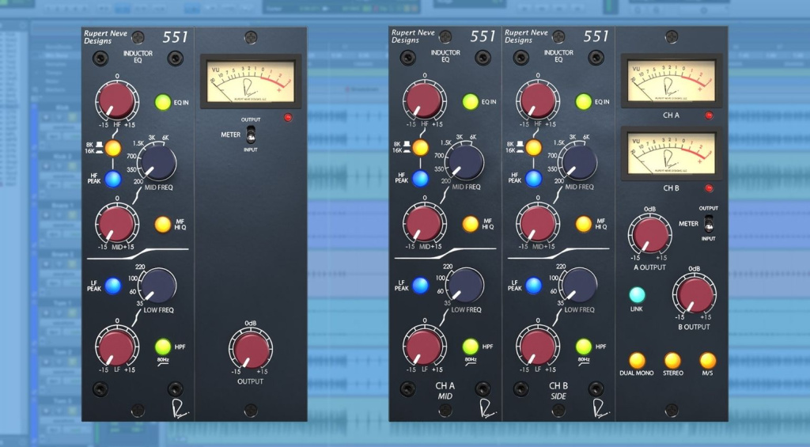This screenshot has width=810, height=447.
Task: Select STEREO mode
Action: [672, 360]
